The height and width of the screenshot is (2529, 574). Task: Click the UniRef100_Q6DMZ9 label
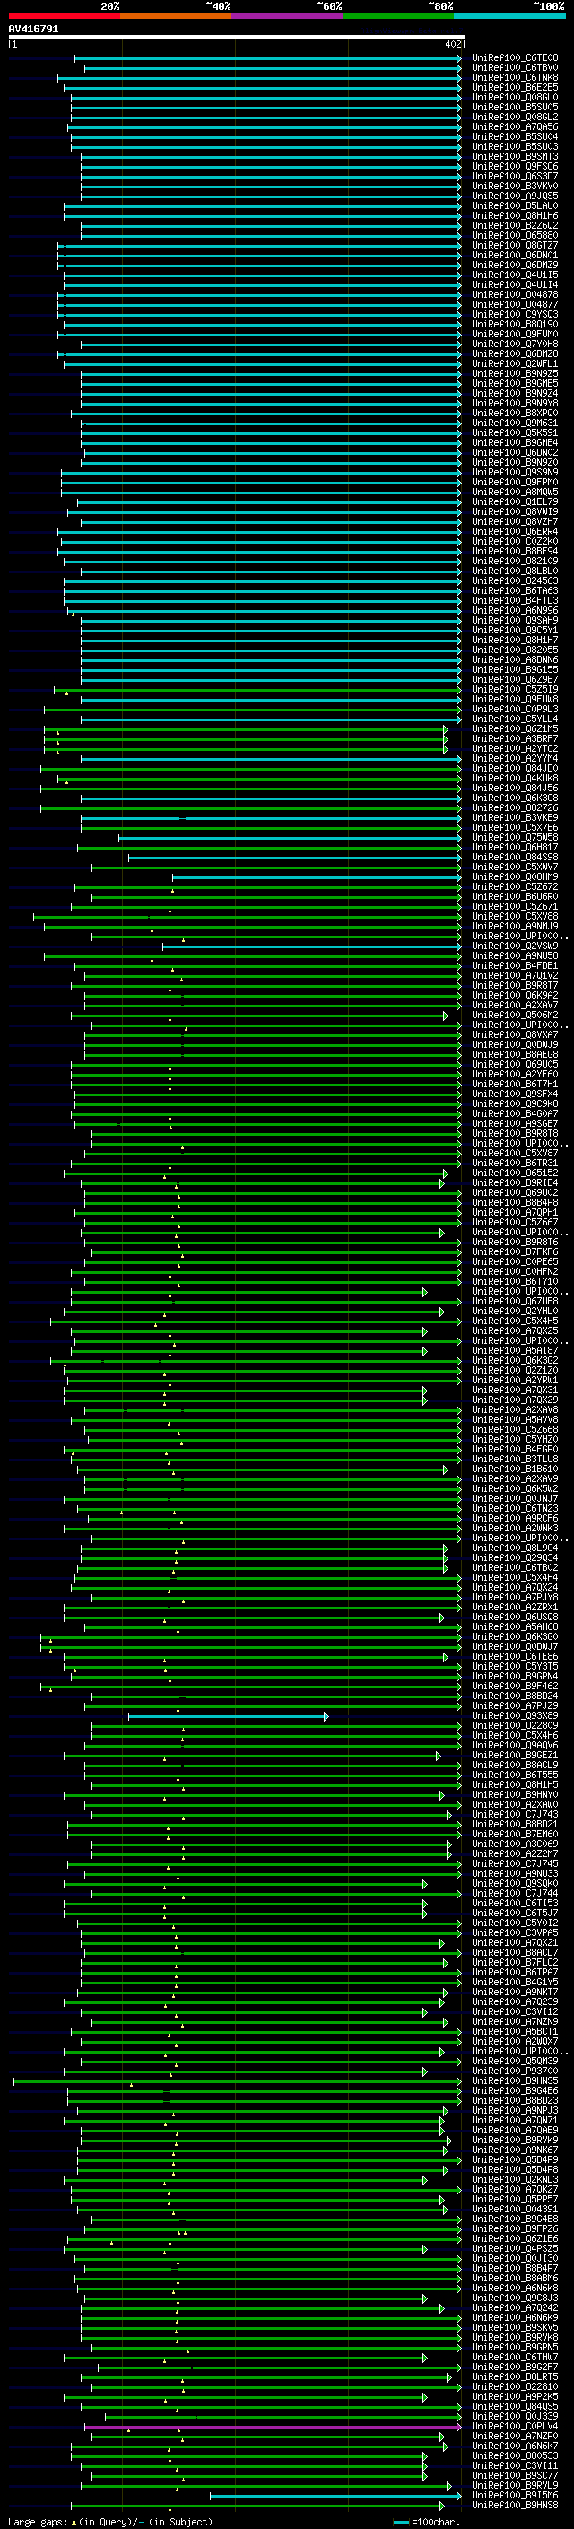tap(514, 265)
